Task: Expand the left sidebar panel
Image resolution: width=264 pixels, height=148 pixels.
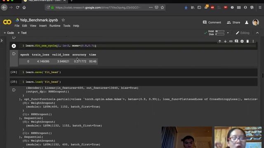Action: 2,40
